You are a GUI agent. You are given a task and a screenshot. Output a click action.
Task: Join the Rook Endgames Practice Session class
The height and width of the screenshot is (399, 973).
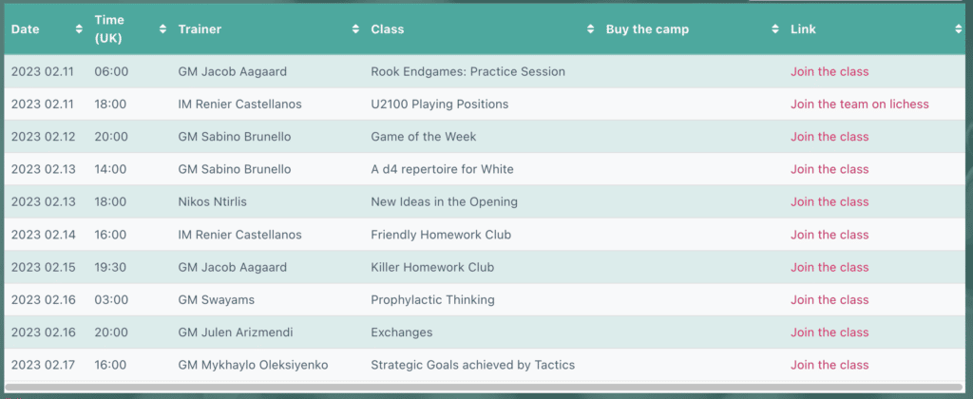tap(830, 71)
